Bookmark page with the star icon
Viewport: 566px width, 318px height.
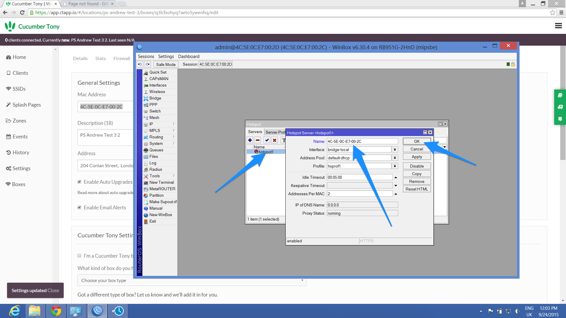[x=552, y=12]
